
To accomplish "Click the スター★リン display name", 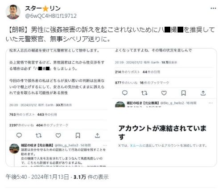I will tap(43, 8).
